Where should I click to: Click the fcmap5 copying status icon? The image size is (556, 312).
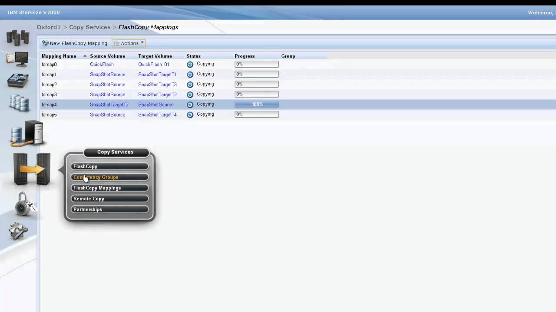click(190, 114)
